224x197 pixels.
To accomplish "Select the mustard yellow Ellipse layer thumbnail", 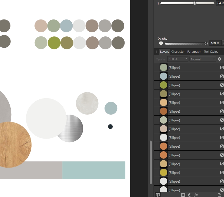I will (x=164, y=172).
